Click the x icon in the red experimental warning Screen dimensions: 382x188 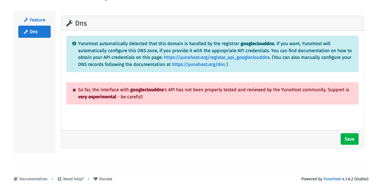pyautogui.click(x=74, y=90)
